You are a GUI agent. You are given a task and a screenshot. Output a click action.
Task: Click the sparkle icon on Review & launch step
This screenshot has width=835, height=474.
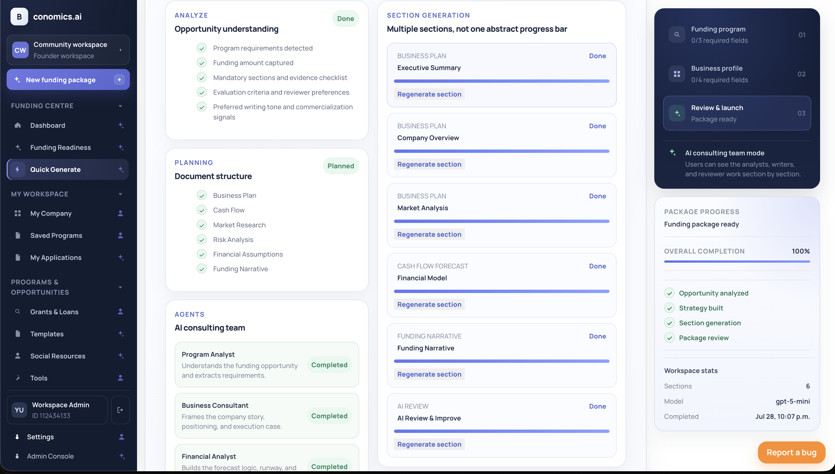(677, 113)
